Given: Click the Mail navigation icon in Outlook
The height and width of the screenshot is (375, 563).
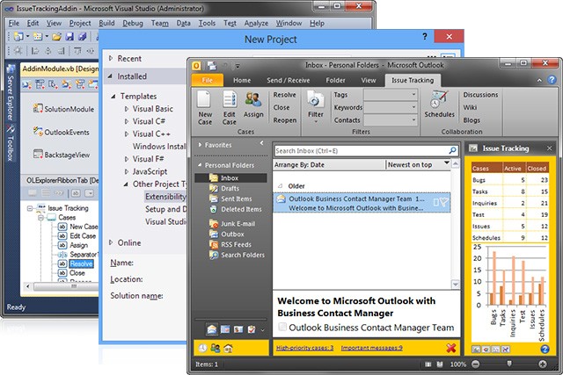Looking at the screenshot, I should 212,328.
